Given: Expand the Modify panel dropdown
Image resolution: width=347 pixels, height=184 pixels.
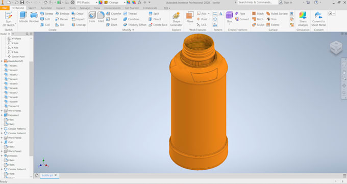Looking at the screenshot, I should (x=128, y=30).
